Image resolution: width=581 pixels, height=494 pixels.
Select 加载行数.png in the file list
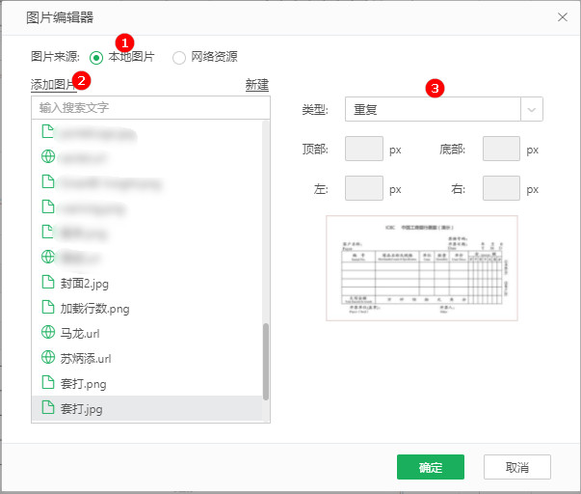pos(146,308)
